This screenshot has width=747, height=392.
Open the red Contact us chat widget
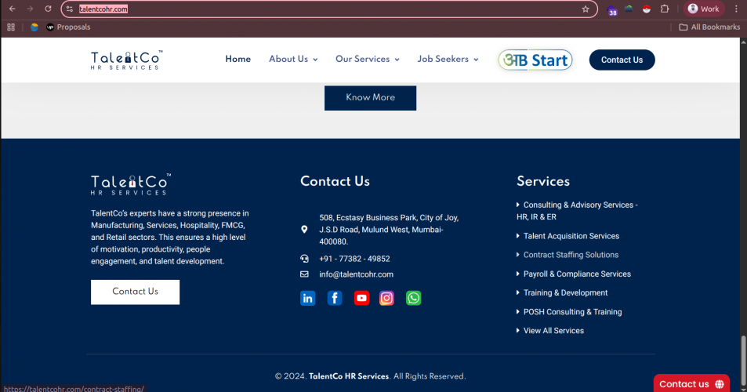691,384
